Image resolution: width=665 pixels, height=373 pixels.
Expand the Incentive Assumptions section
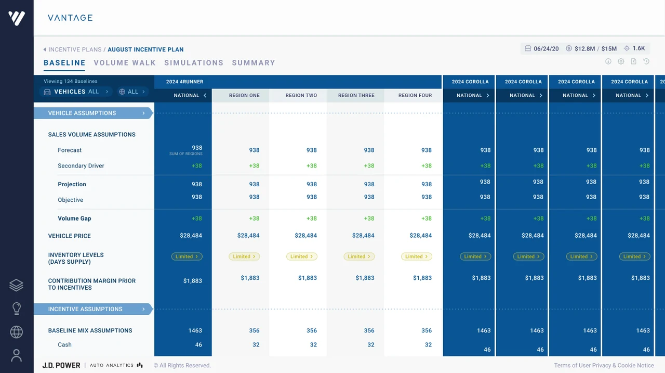point(93,309)
